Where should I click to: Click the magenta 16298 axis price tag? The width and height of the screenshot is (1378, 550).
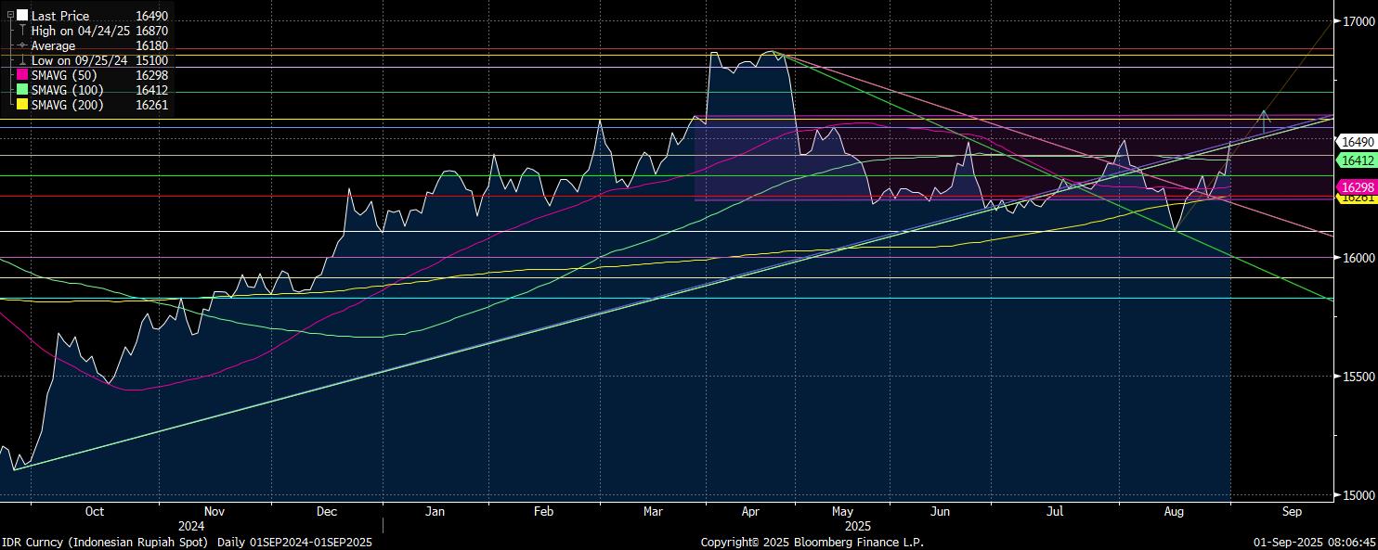pyautogui.click(x=1357, y=187)
